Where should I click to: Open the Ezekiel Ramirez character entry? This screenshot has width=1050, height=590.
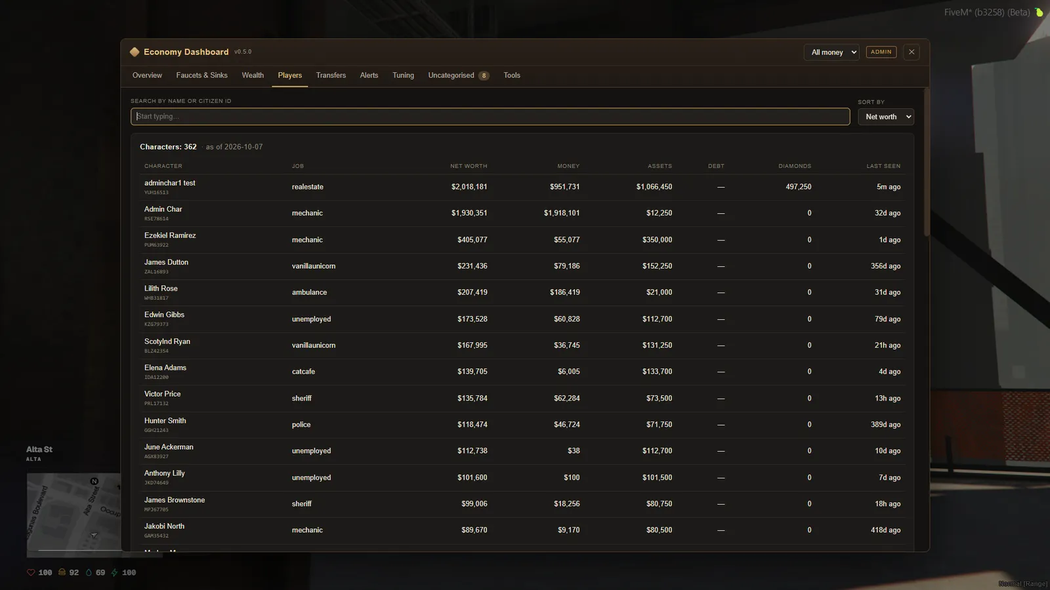point(170,235)
